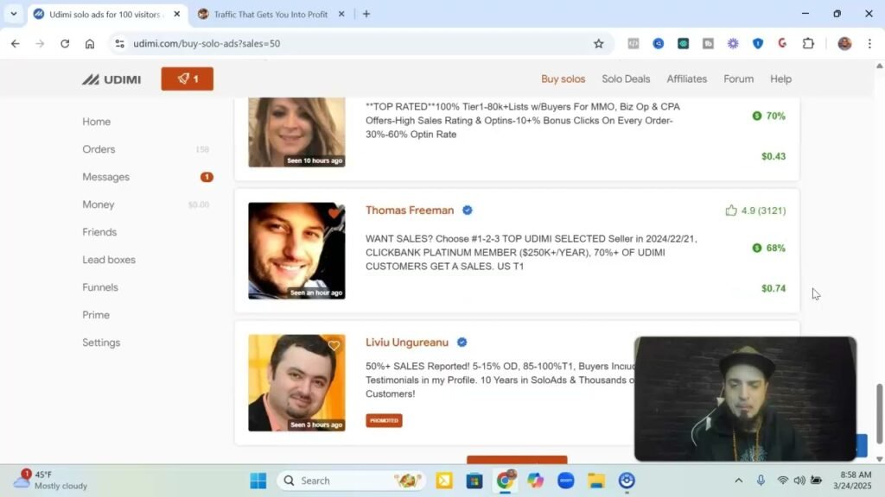This screenshot has width=885, height=497.
Task: Show hidden system tray icons
Action: (x=738, y=481)
